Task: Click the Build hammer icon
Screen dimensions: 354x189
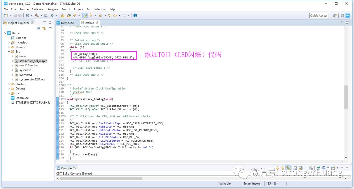Action: click(x=37, y=16)
